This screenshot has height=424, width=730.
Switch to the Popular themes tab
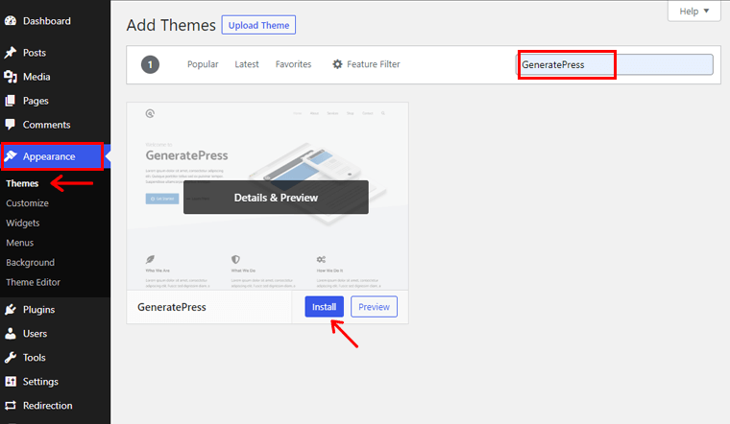click(203, 64)
